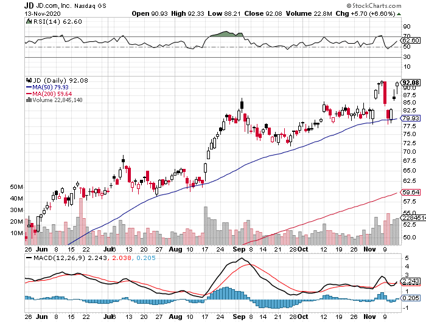
Task: Click the 'Open 90.93' value in the header
Action: tap(150, 13)
